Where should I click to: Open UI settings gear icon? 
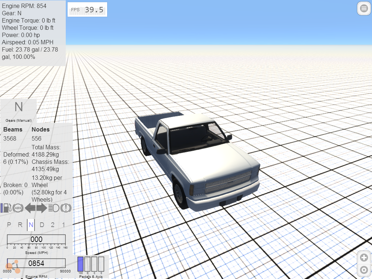point(364,270)
